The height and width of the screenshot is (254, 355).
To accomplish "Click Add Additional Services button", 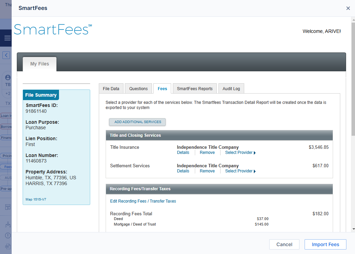I will tap(138, 122).
